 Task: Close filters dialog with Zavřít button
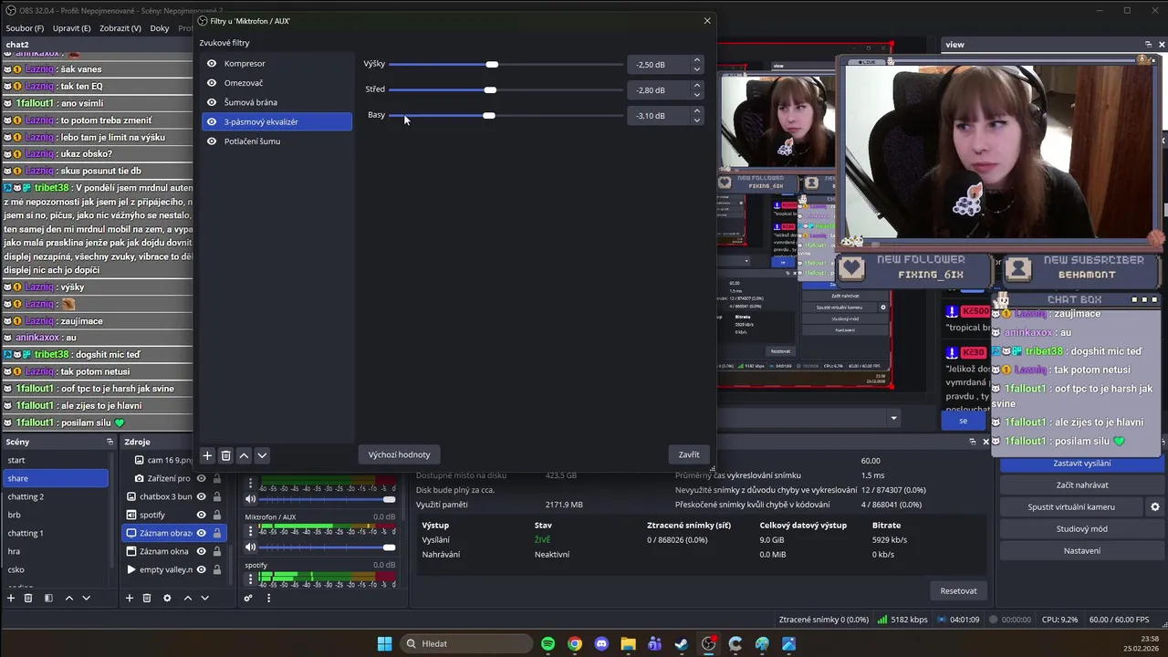click(689, 454)
